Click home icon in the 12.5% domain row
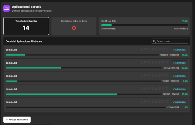The height and width of the screenshot is (125, 195). [142, 49]
